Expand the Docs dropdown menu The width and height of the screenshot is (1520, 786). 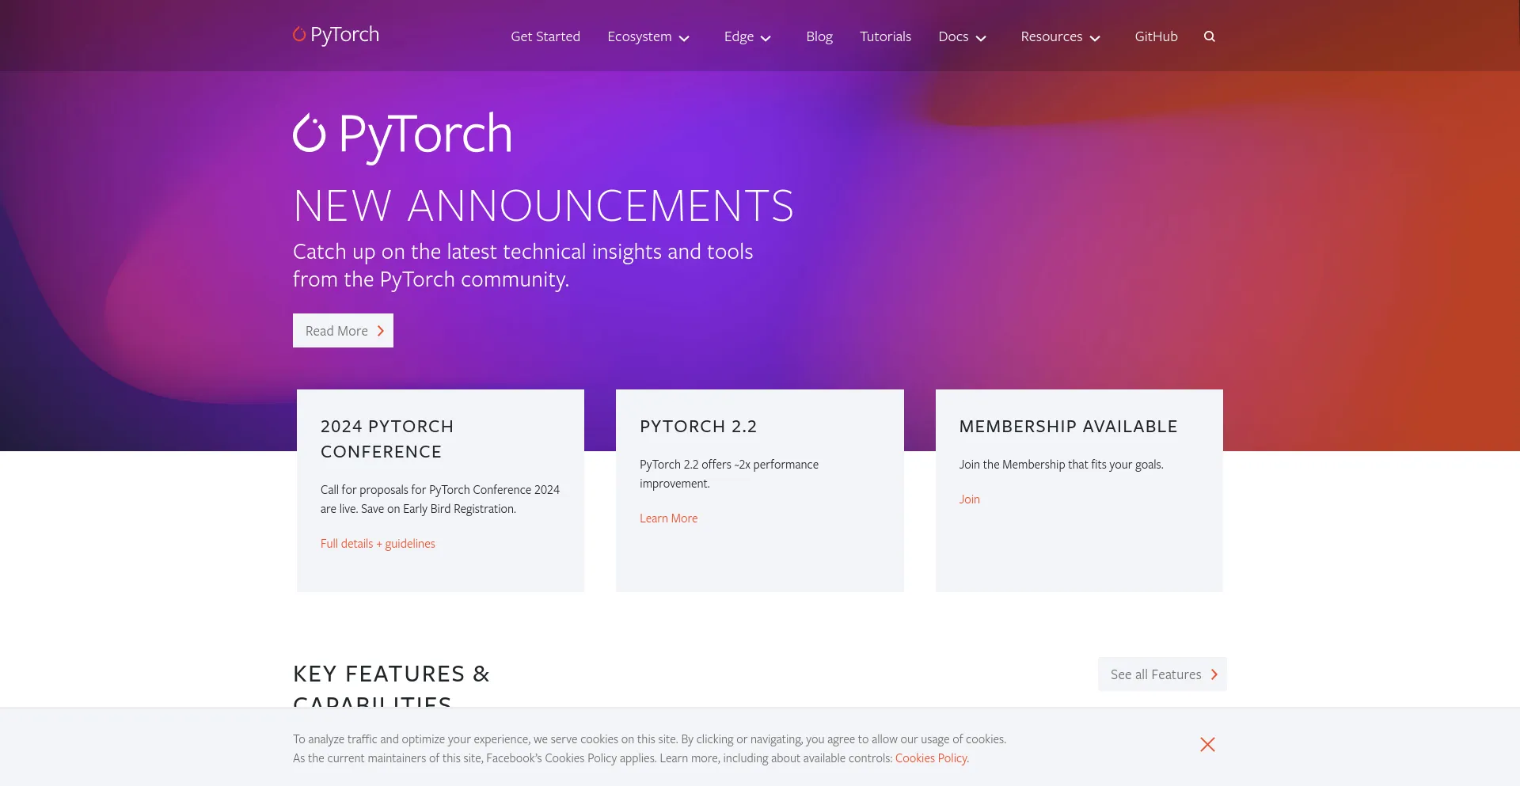962,36
